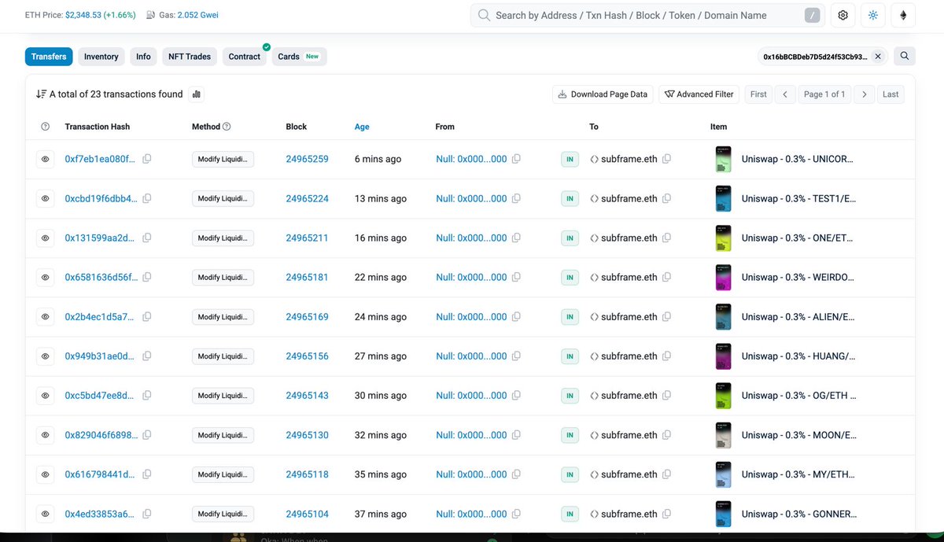Copy subframe.eth address in 24965169 row
Viewport: 944px width, 542px height.
coord(666,317)
